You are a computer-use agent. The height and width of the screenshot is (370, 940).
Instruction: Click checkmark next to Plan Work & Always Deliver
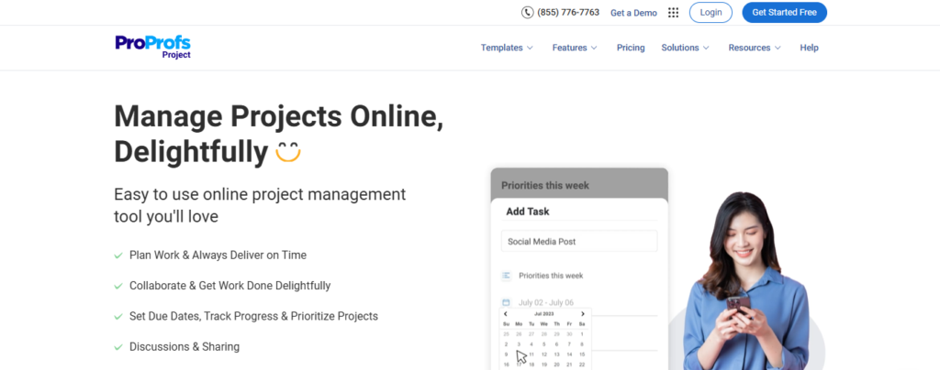[118, 256]
